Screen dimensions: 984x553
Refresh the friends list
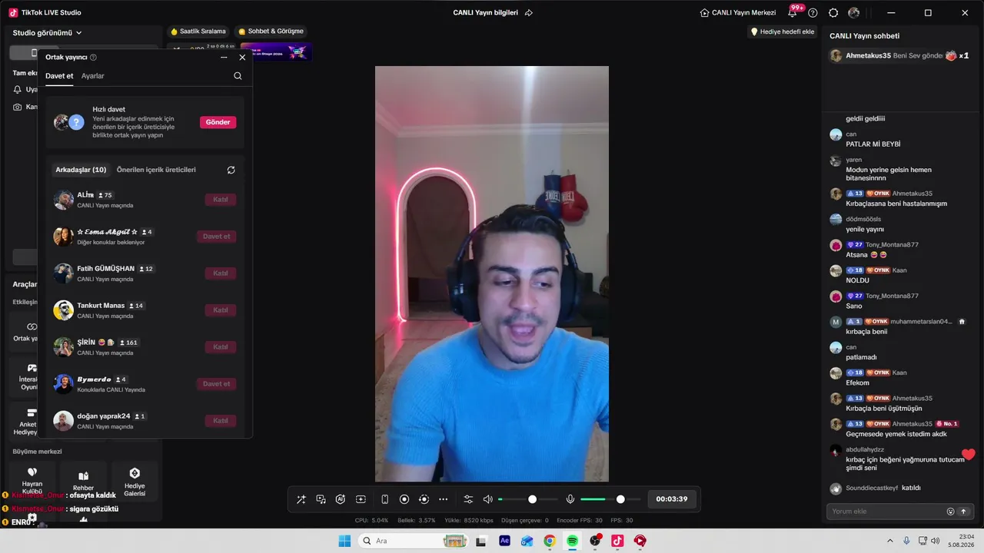coord(231,170)
